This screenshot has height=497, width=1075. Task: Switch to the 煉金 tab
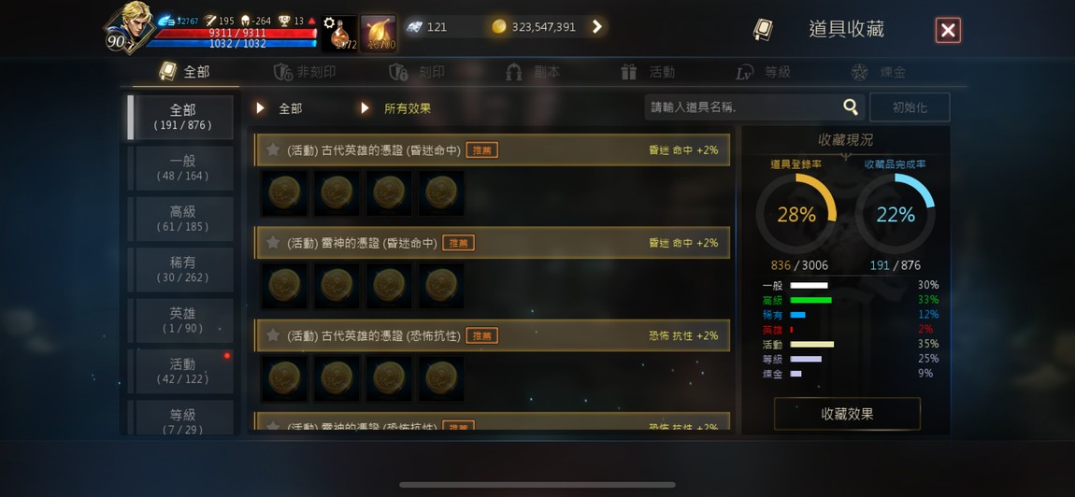tap(879, 72)
